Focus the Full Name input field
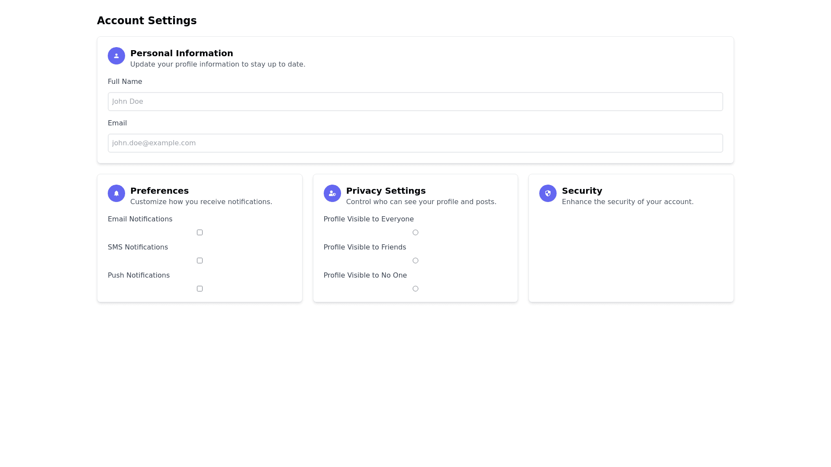This screenshot has width=831, height=467. pos(415,102)
